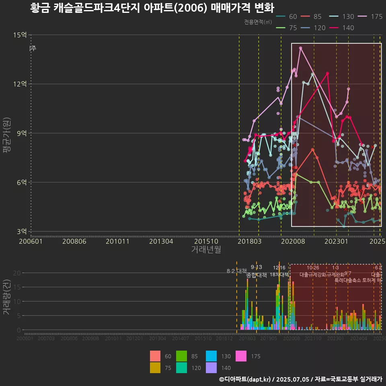This screenshot has width=386, height=386.
Task: Click the pink 175 swatch in volume legend
Action: [x=241, y=356]
